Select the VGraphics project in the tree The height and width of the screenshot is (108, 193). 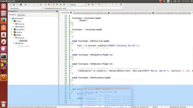(x=20, y=29)
